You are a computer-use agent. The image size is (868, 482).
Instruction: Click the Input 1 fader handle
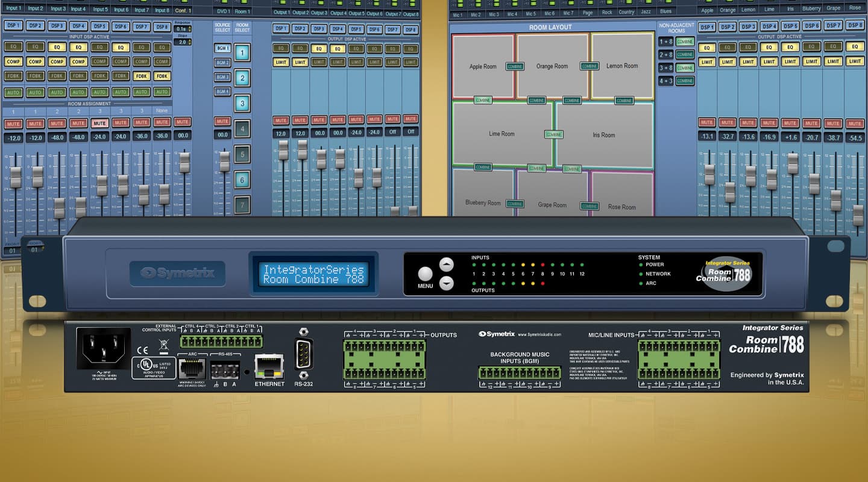pyautogui.click(x=16, y=177)
